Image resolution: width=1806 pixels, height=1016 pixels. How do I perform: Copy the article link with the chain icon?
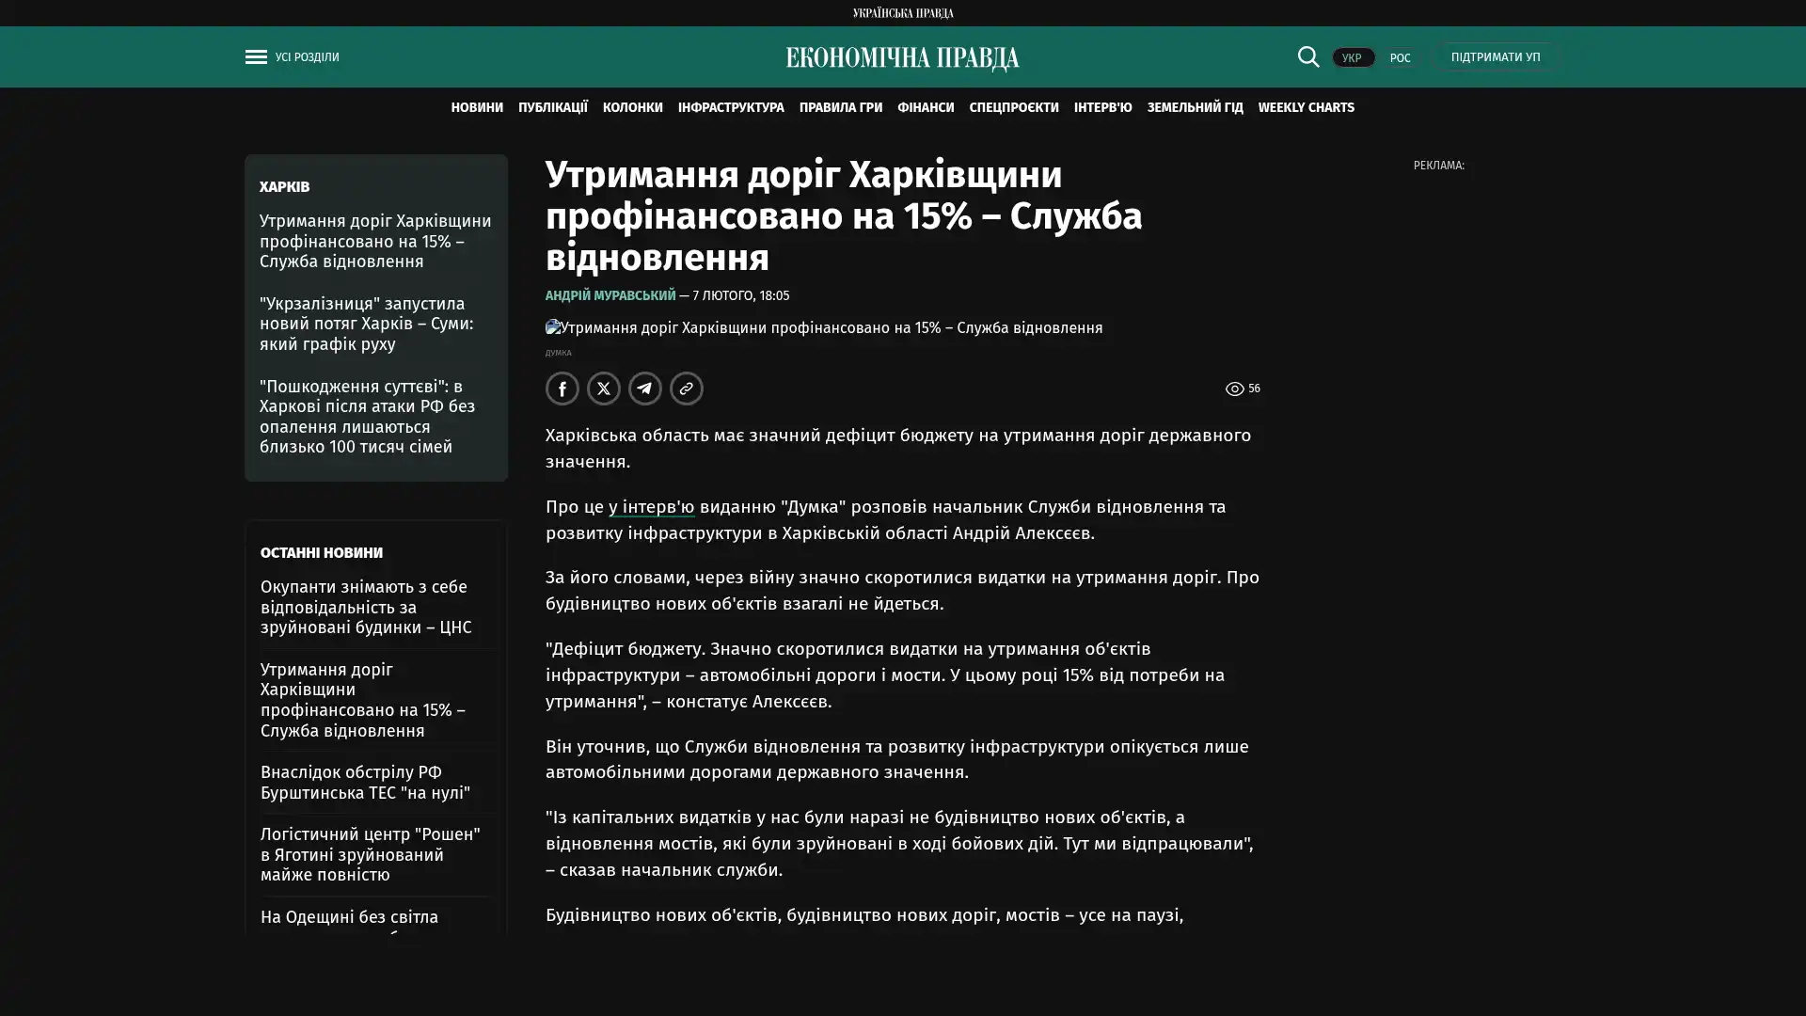click(687, 389)
